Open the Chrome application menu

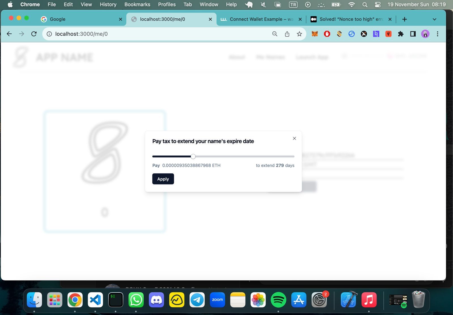(30, 4)
